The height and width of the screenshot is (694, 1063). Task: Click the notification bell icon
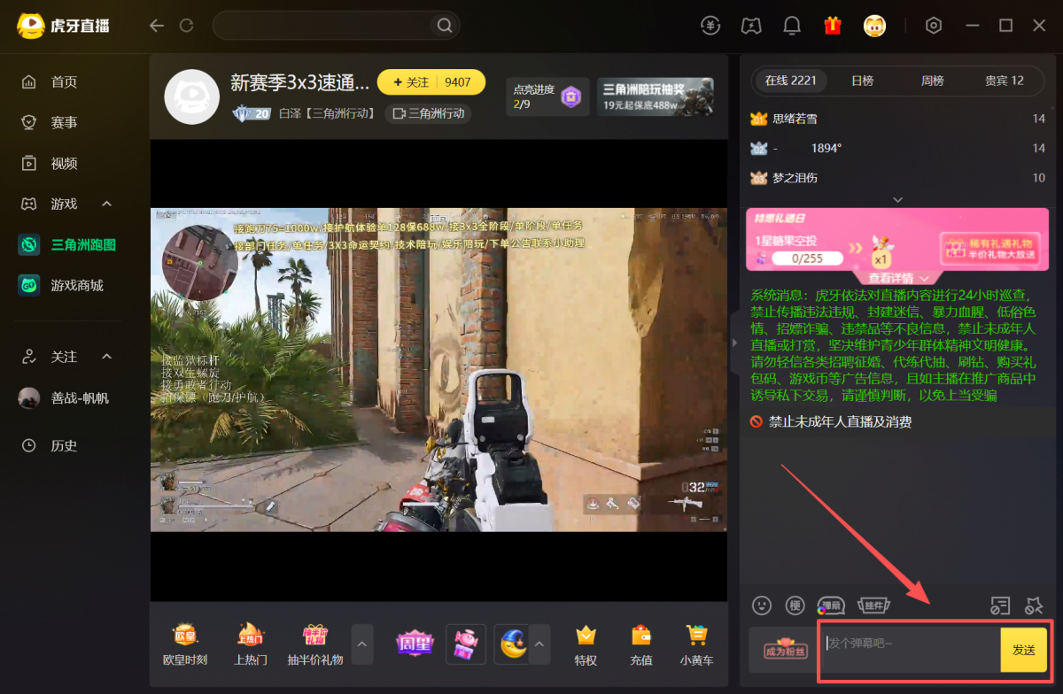tap(793, 26)
